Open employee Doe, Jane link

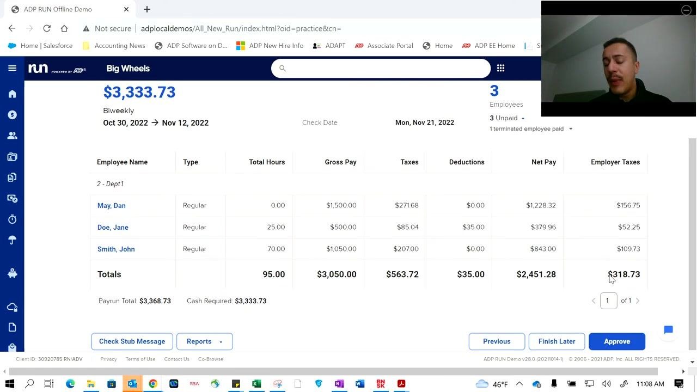click(x=113, y=227)
